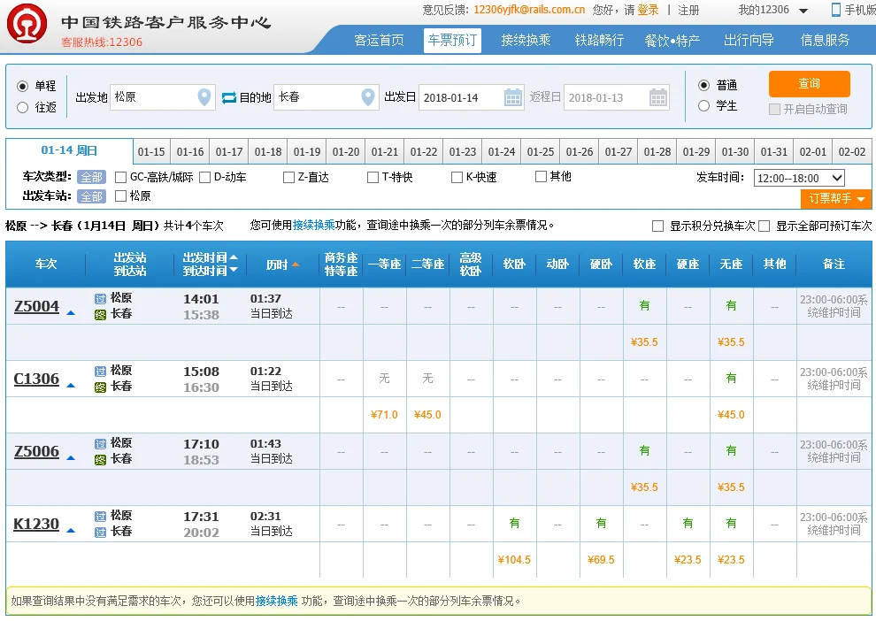Expand the 我的12306 account menu
The image size is (876, 621).
pos(803,11)
